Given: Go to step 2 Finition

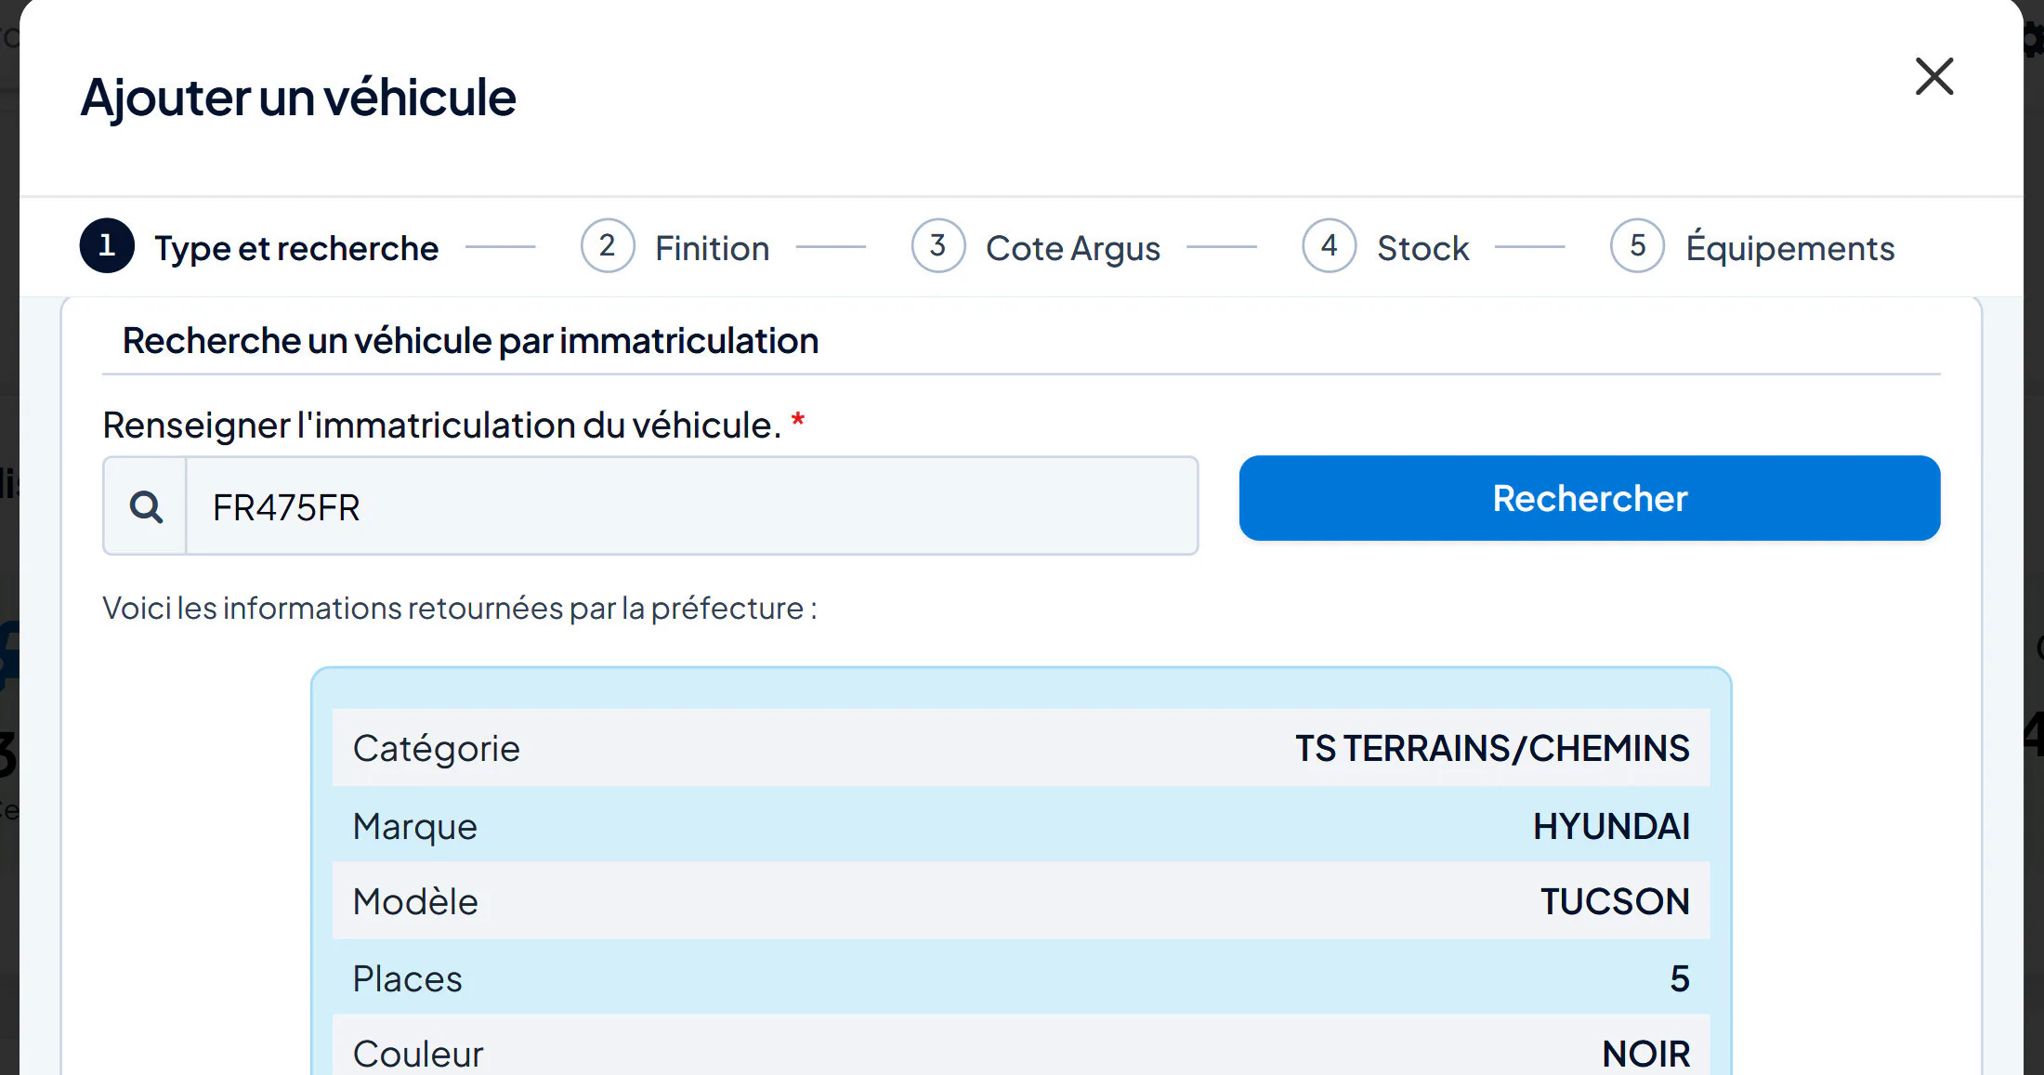Looking at the screenshot, I should click(675, 246).
